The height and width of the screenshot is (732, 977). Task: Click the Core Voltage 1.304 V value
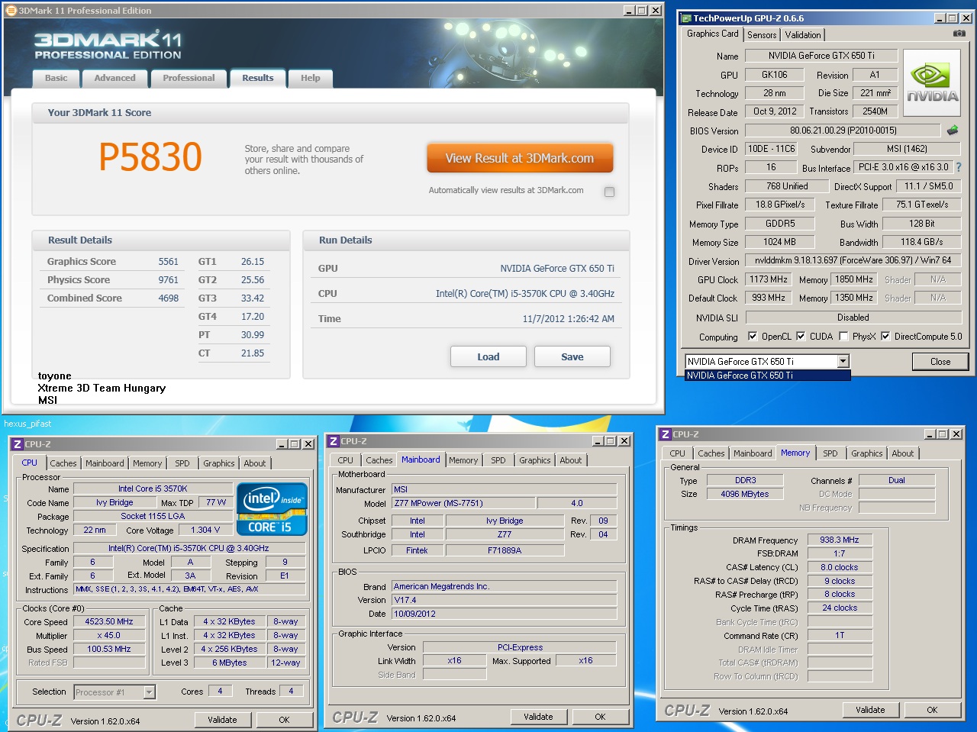(205, 530)
